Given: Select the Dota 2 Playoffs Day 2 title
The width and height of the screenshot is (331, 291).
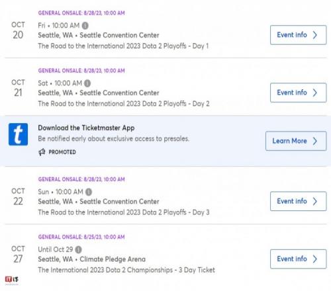Looking at the screenshot, I should [124, 104].
